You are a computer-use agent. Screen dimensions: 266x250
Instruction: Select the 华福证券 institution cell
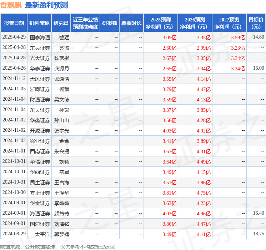[x=40, y=162]
